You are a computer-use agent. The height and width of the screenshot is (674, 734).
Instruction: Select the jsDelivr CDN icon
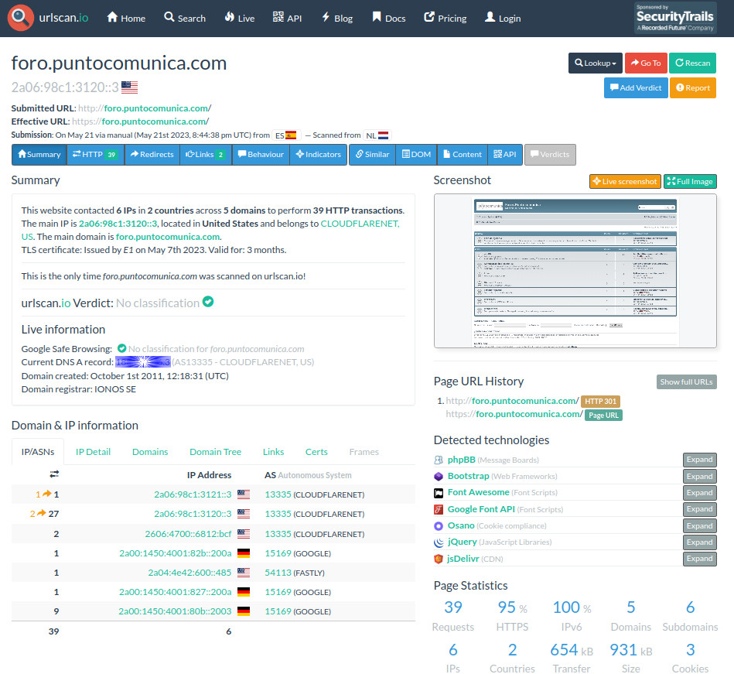pyautogui.click(x=439, y=559)
